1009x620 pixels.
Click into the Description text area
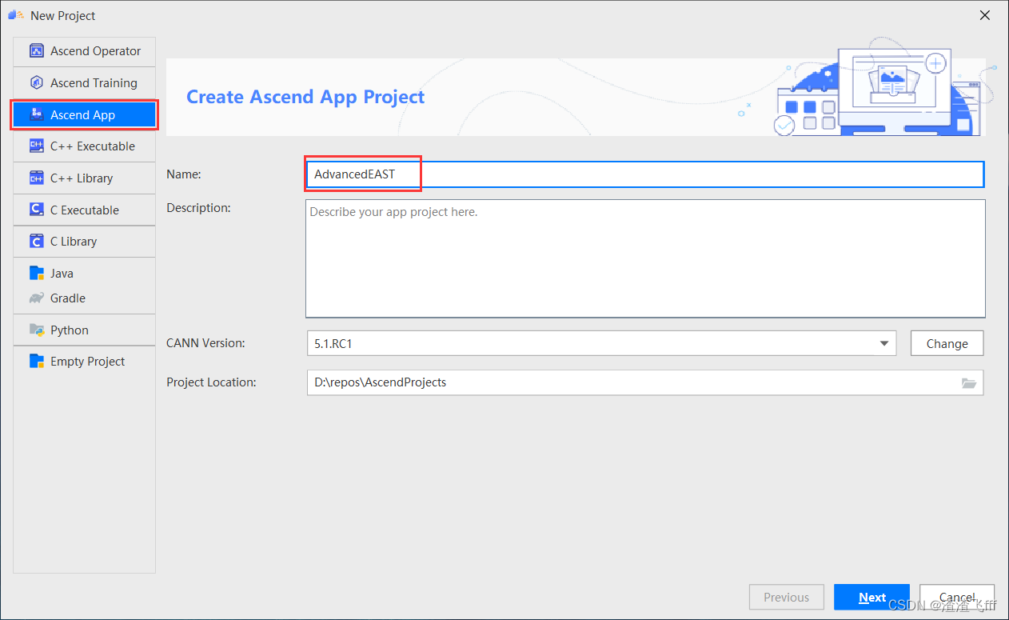[645, 258]
